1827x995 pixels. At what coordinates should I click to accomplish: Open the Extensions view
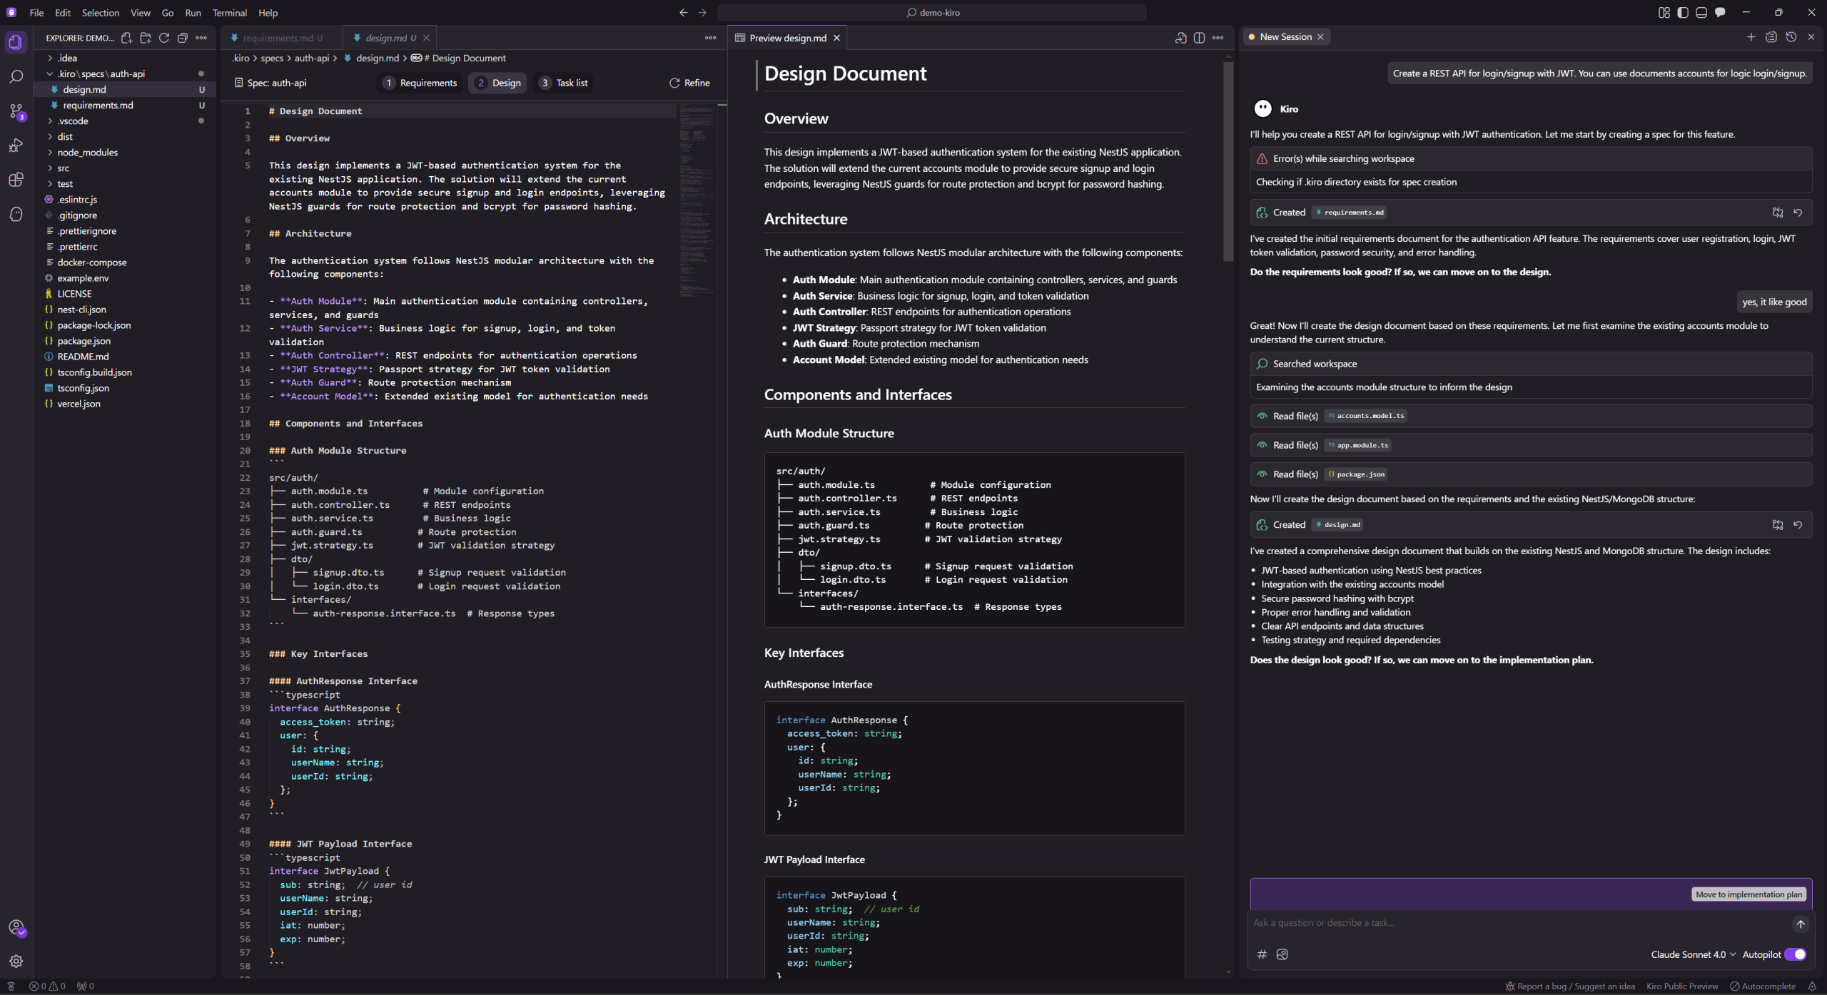tap(16, 180)
